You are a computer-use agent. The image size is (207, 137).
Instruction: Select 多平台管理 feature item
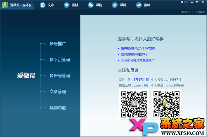(x=60, y=60)
